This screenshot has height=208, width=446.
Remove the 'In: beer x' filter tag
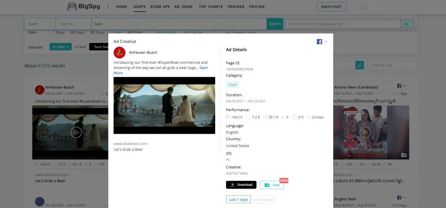click(x=61, y=47)
